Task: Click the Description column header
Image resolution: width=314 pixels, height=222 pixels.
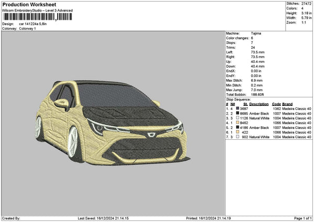Action: (x=259, y=104)
